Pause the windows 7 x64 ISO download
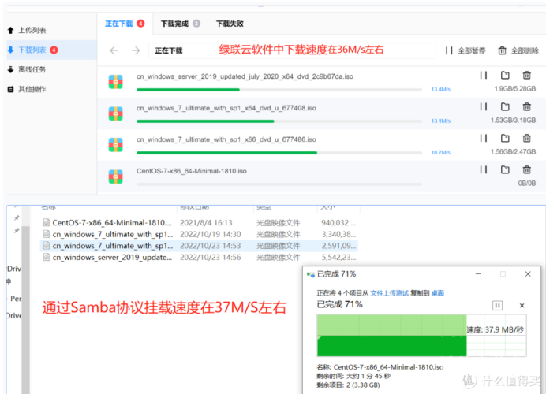The width and height of the screenshot is (546, 394). pyautogui.click(x=484, y=106)
